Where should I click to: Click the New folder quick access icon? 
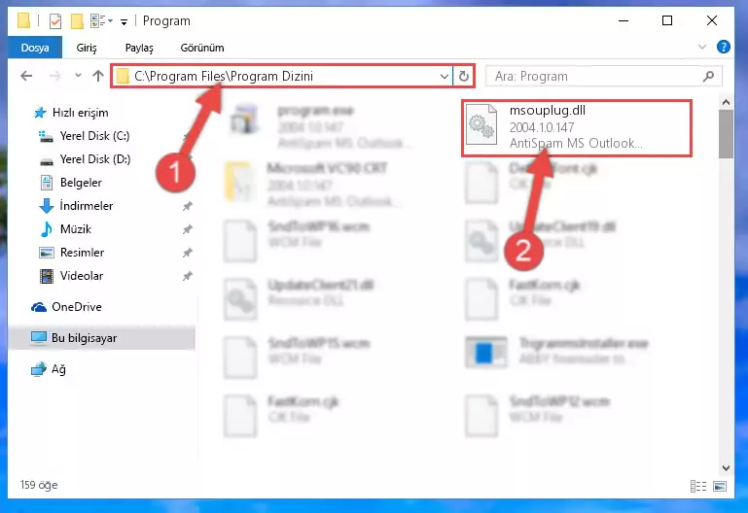click(x=77, y=21)
